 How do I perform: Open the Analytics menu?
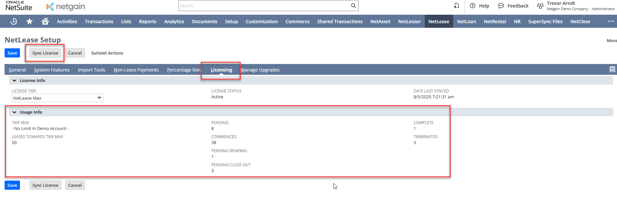174,22
